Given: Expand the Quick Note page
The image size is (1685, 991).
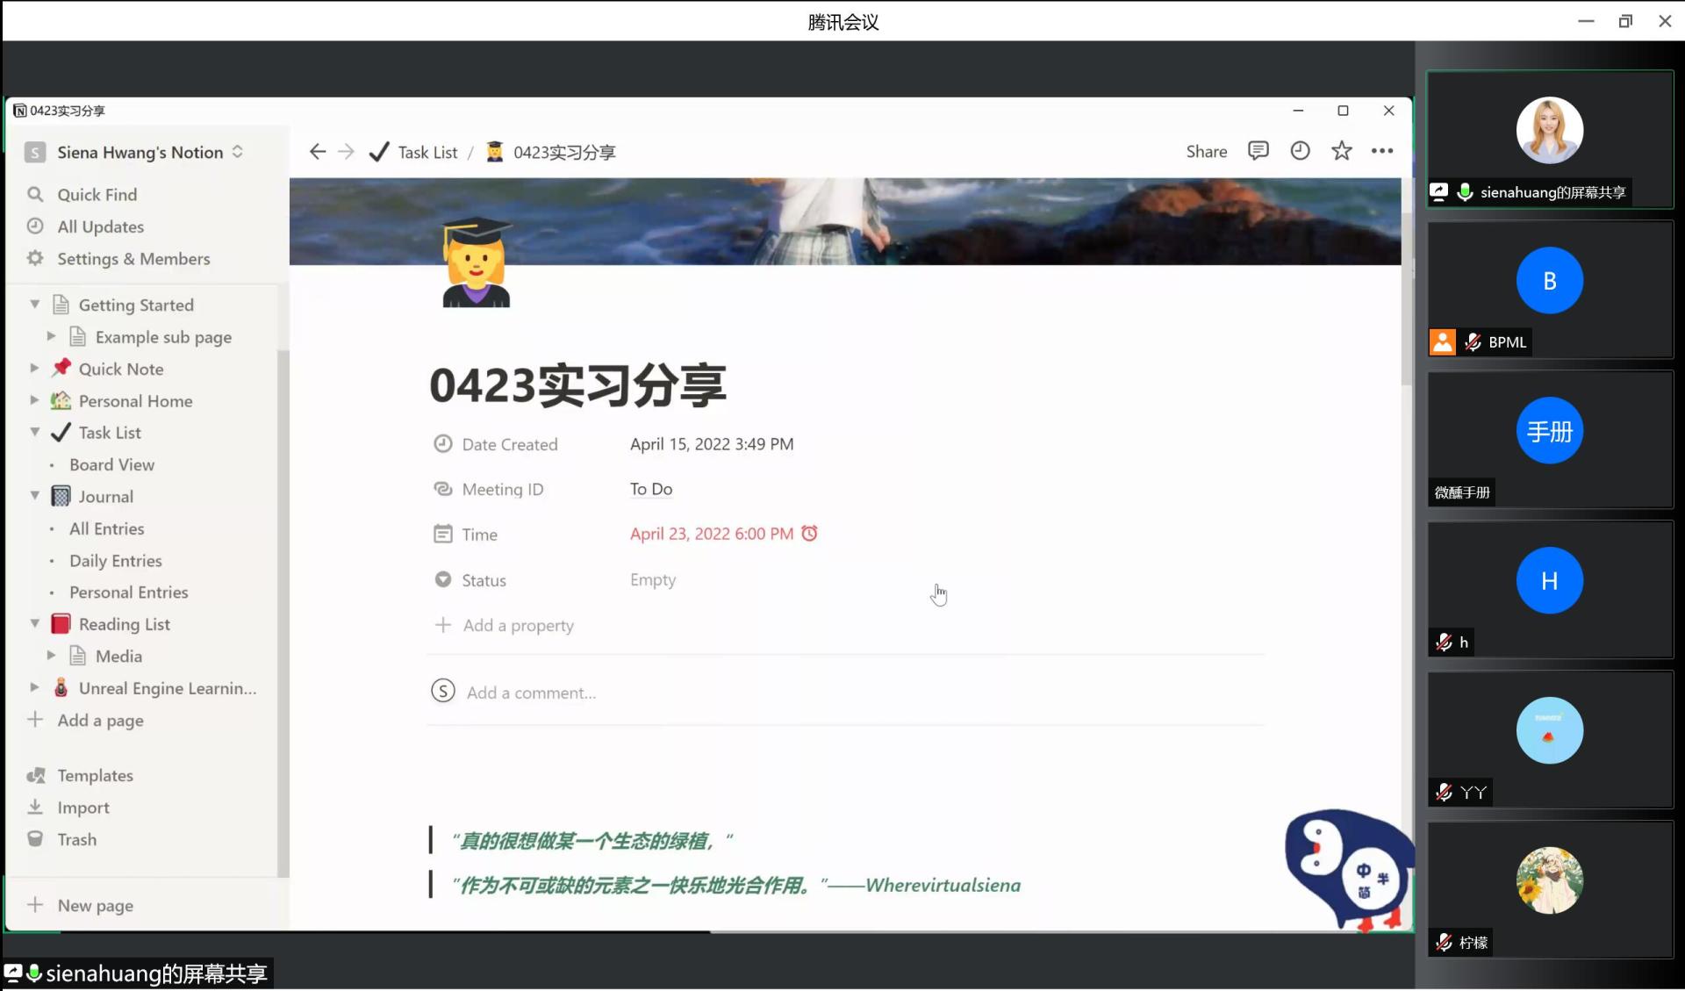Looking at the screenshot, I should pyautogui.click(x=34, y=369).
